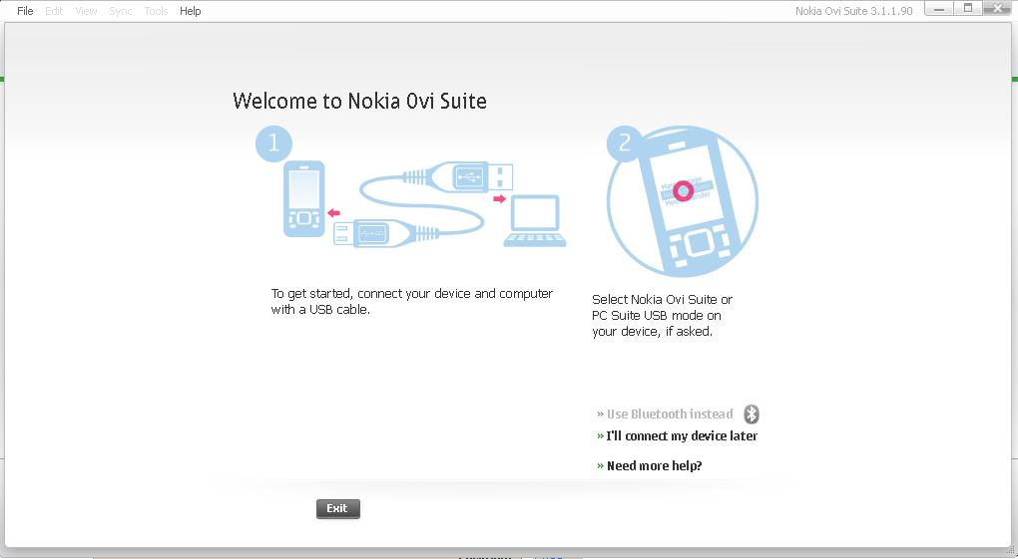Click 'Select Nokia Ovi Suite or PC Suite' text

pyautogui.click(x=662, y=315)
